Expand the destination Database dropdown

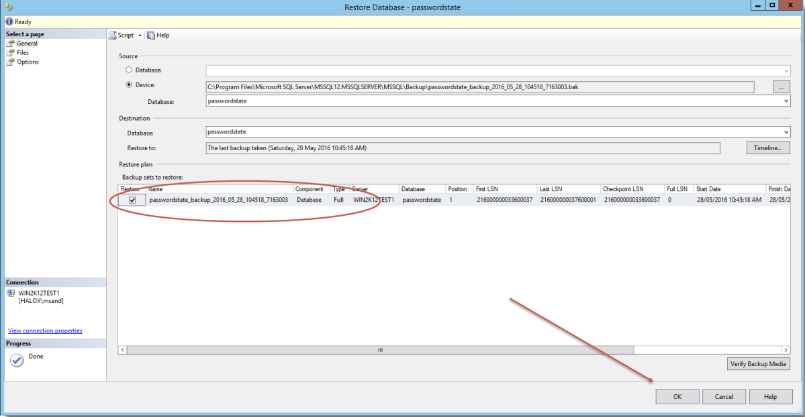(786, 132)
